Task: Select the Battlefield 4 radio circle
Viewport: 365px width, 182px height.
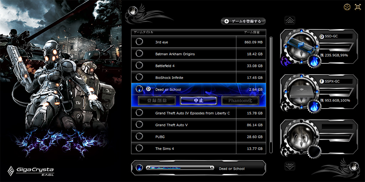Action: point(139,65)
